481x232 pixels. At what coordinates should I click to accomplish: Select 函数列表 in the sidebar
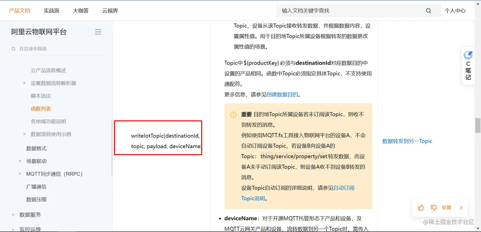(41, 109)
